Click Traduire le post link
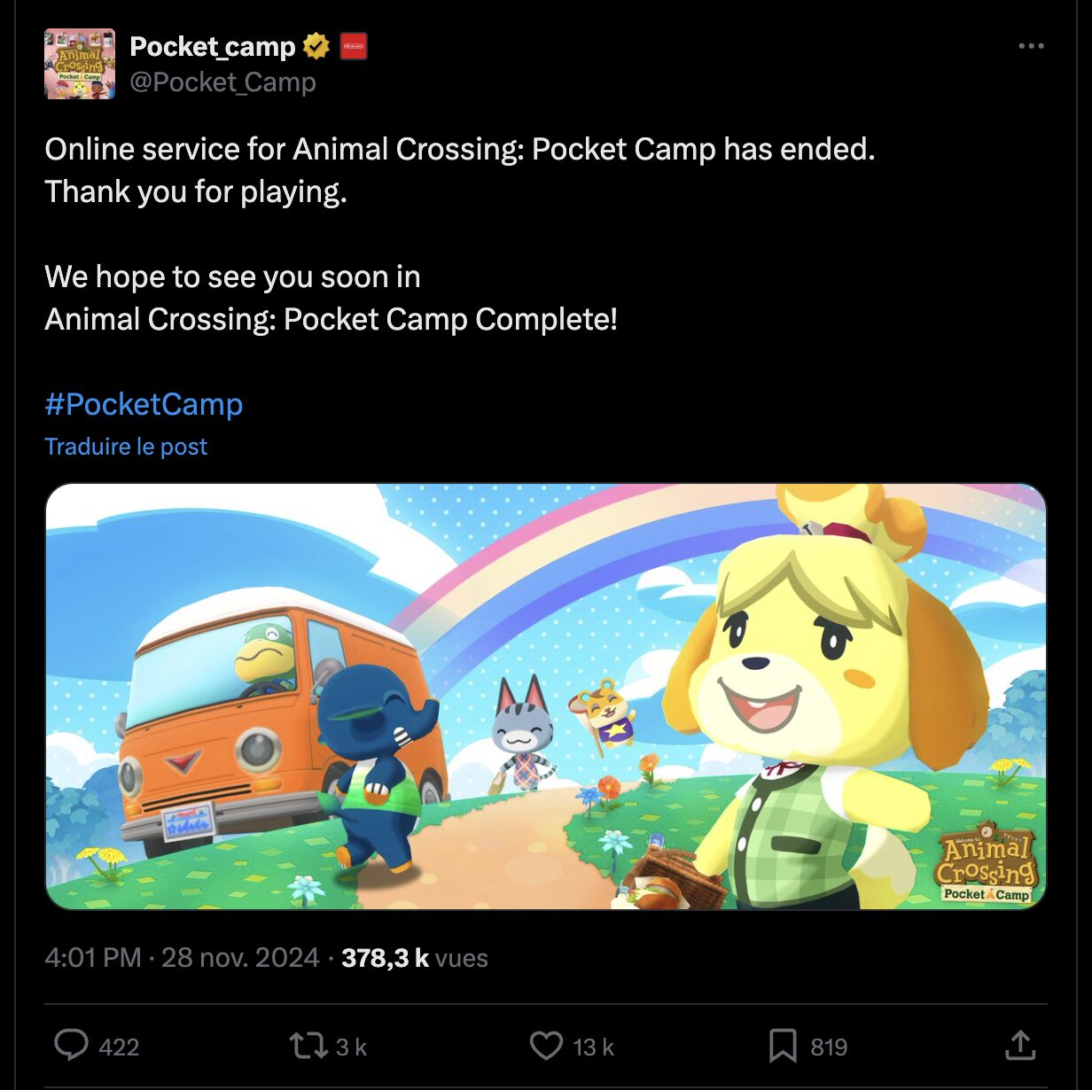1092x1090 pixels. click(x=126, y=447)
